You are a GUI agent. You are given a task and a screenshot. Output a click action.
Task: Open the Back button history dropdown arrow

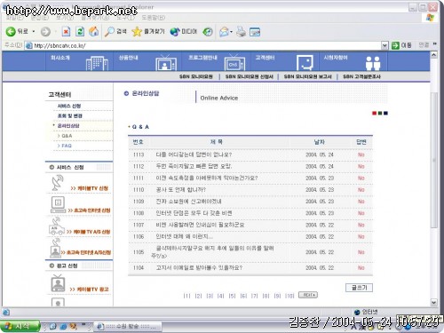point(34,31)
